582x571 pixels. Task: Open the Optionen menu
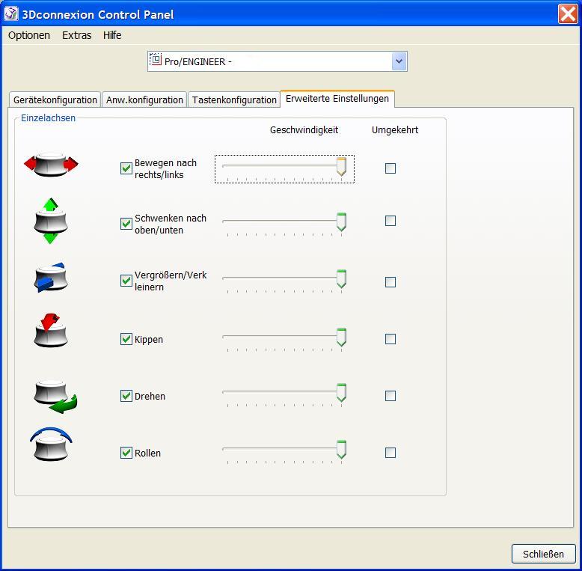click(29, 35)
